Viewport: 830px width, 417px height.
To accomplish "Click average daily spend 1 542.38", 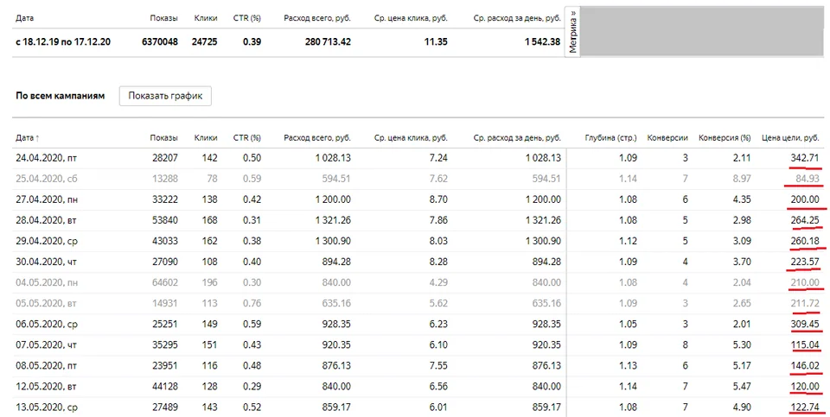I will [x=543, y=41].
